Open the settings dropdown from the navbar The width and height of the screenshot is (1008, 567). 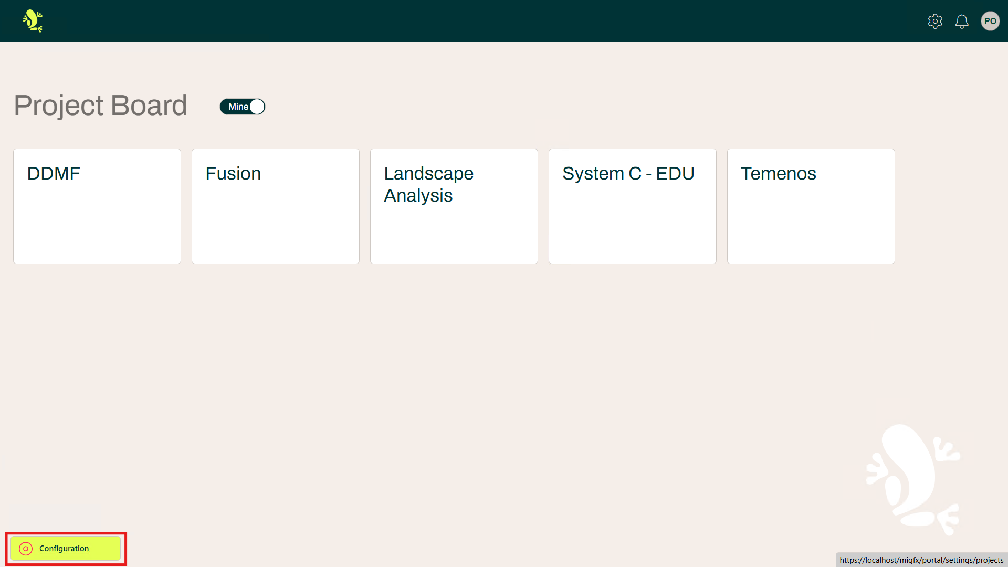935,21
